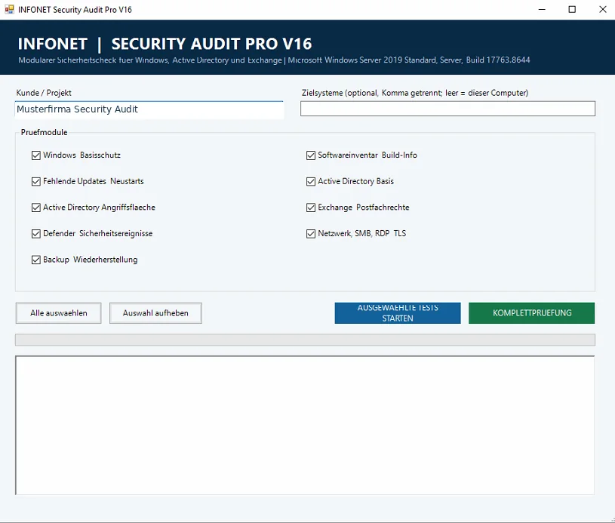Start selected tests with Ausgewaehlte Tests Starten

click(x=398, y=313)
